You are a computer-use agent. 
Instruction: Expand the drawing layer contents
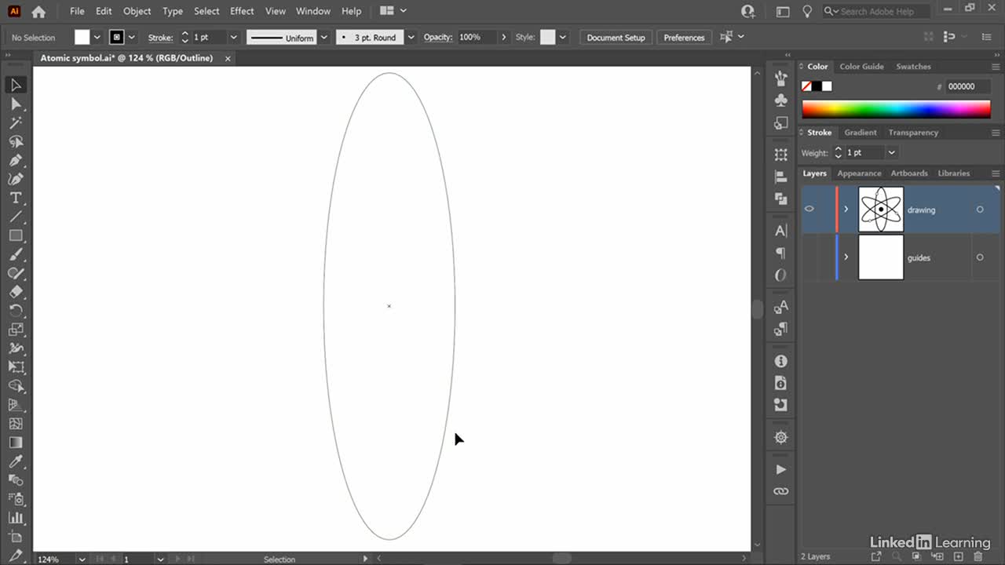tap(846, 209)
